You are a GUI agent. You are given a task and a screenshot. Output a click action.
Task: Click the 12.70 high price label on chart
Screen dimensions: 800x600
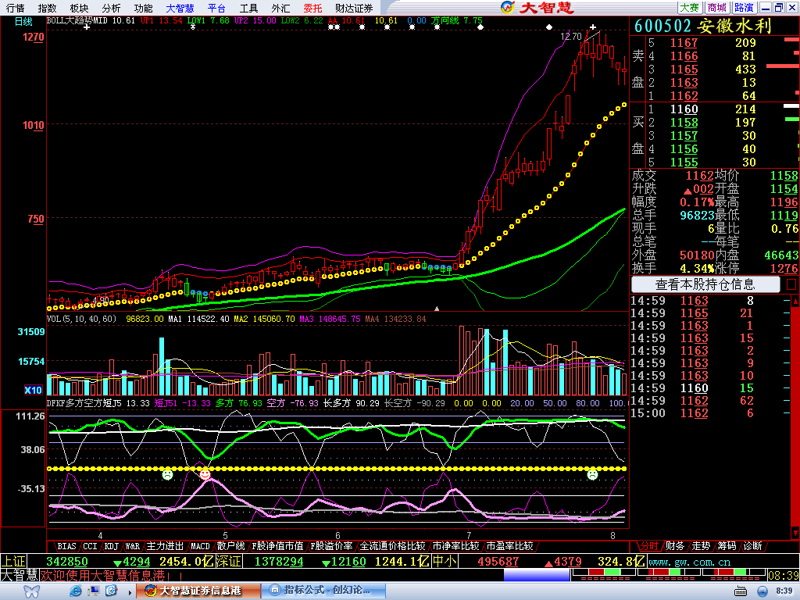[x=570, y=37]
